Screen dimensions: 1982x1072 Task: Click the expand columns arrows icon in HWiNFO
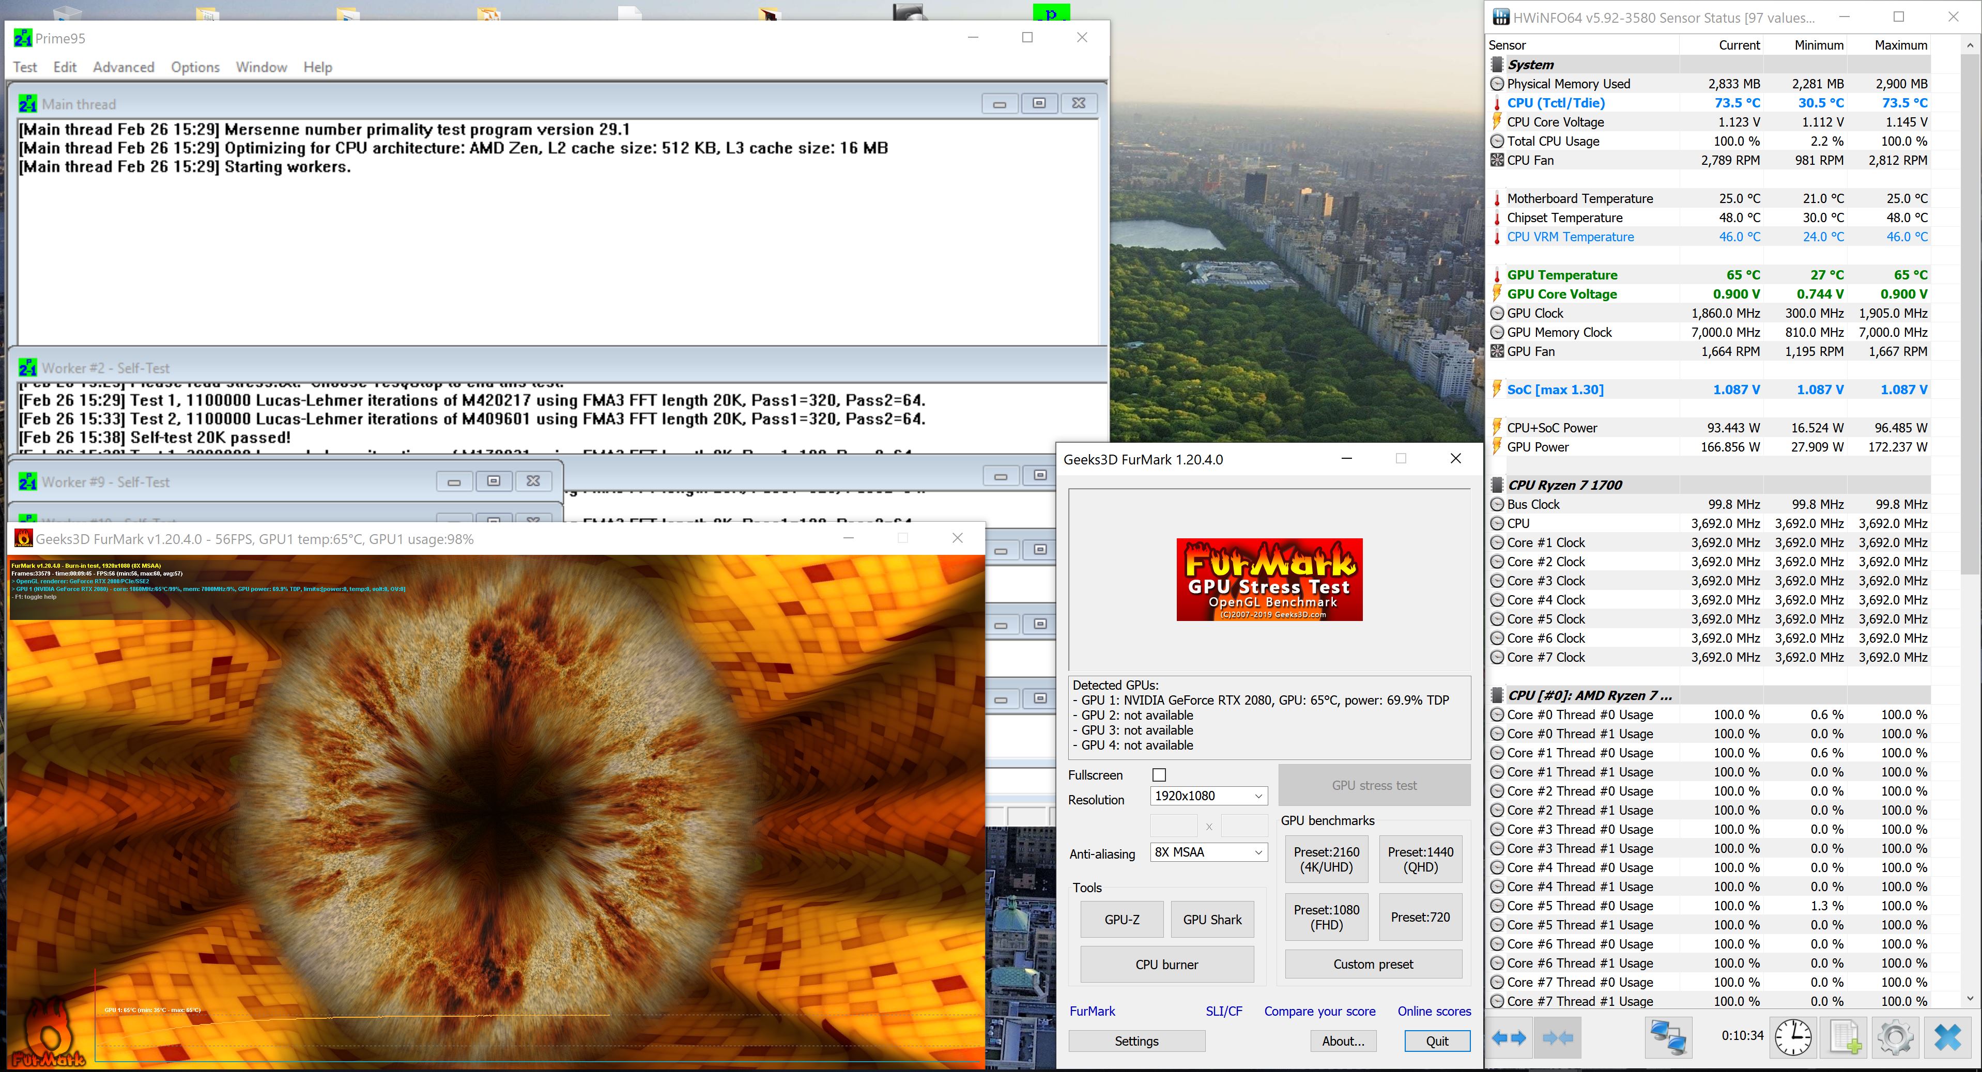1508,1038
